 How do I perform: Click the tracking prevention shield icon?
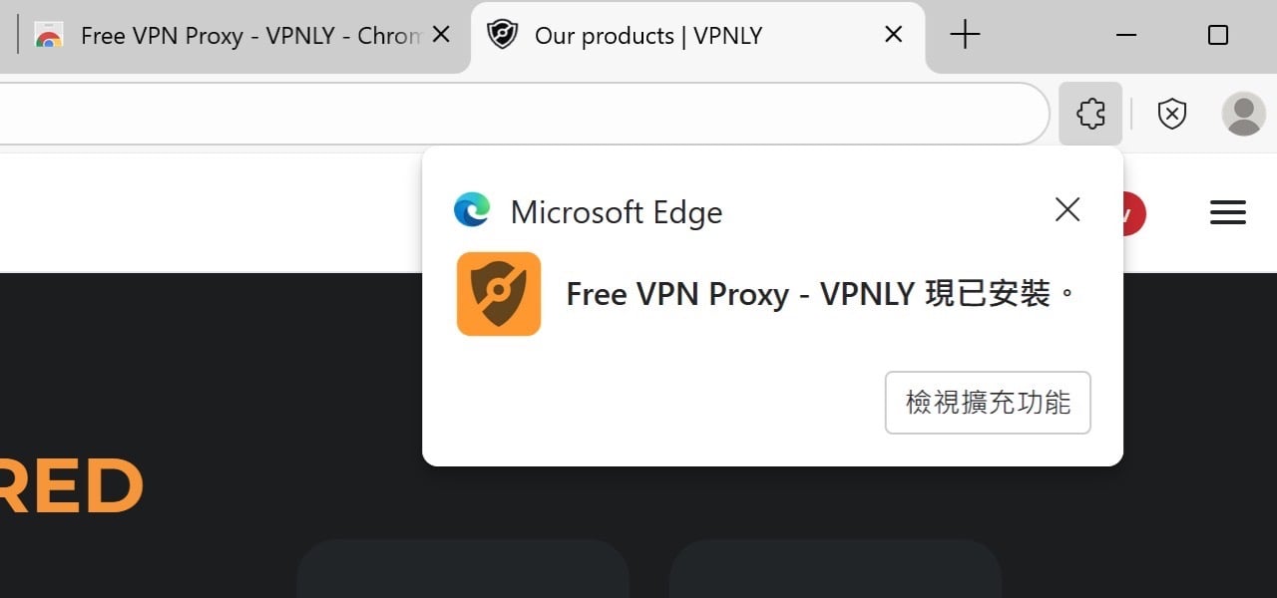(1171, 114)
